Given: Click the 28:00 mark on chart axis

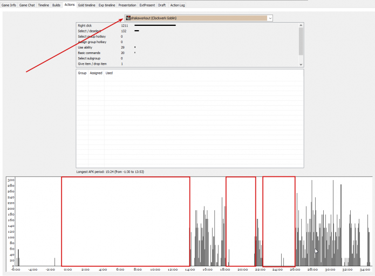Looking at the screenshot, I should 312,270.
